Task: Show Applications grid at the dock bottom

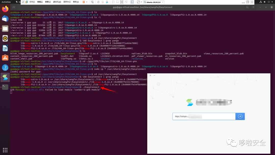Action: click(5, 150)
